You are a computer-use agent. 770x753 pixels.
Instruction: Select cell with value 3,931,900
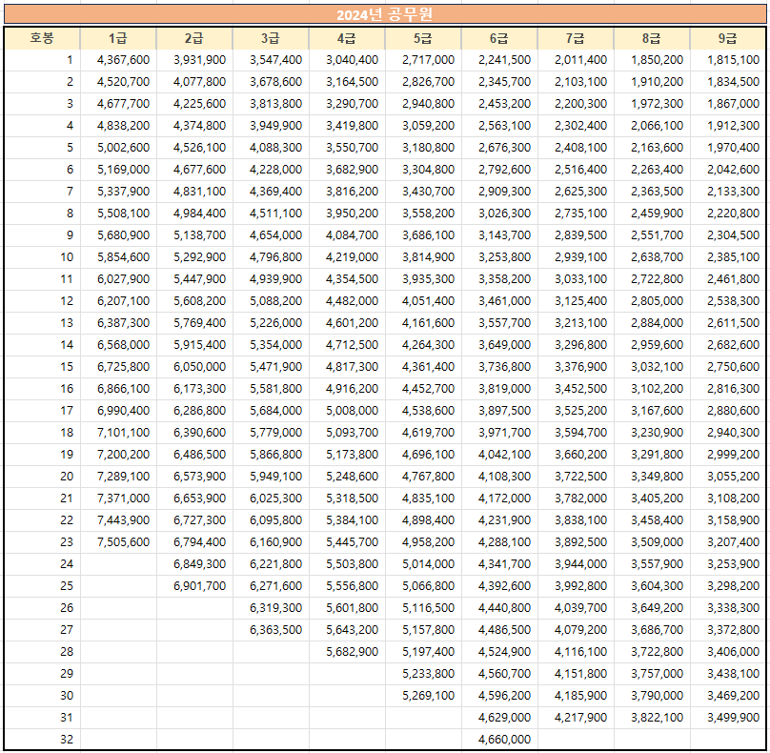tap(194, 60)
